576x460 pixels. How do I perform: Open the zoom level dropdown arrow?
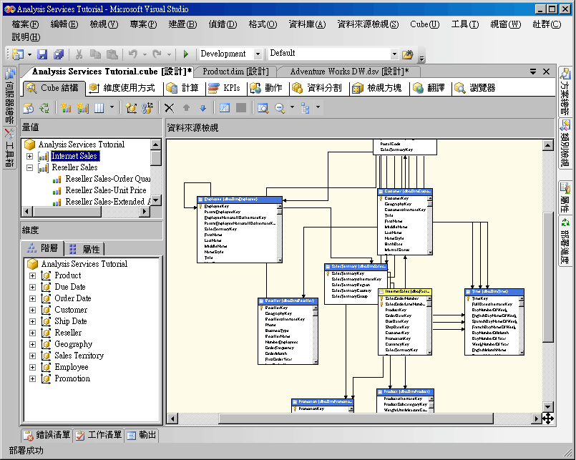[293, 107]
